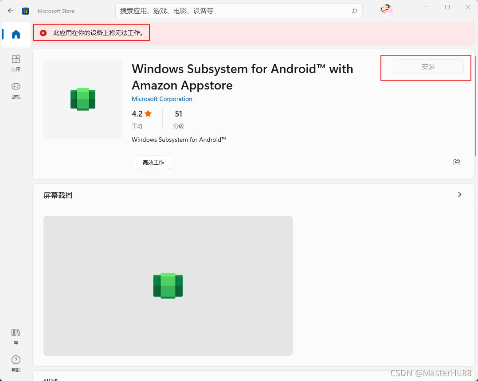Click the error message 此应用在你的设备上将无法工作
This screenshot has height=381, width=478.
click(99, 33)
